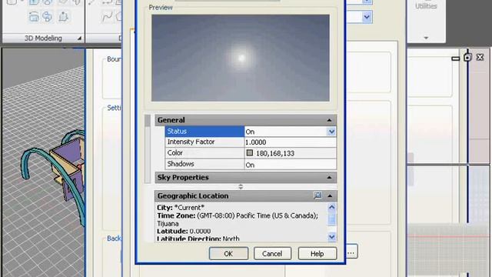Collapse the Geographic Location section

[x=330, y=195]
